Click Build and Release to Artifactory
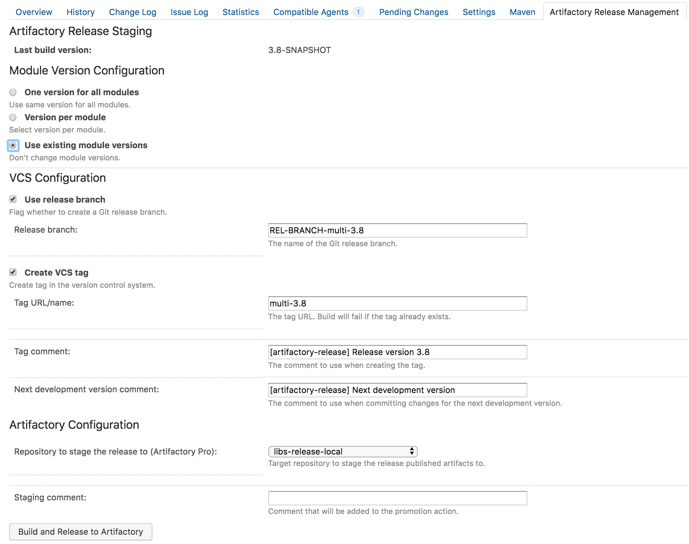The image size is (689, 544). [80, 532]
